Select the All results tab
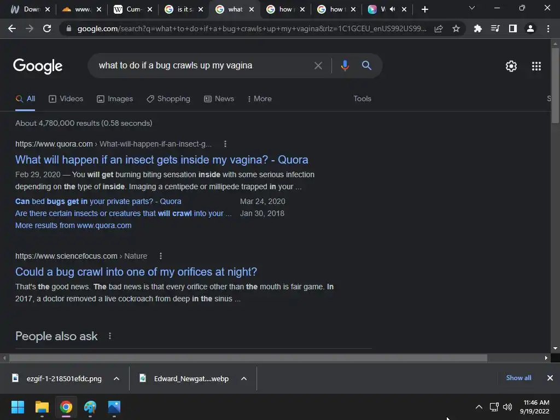 (25, 99)
